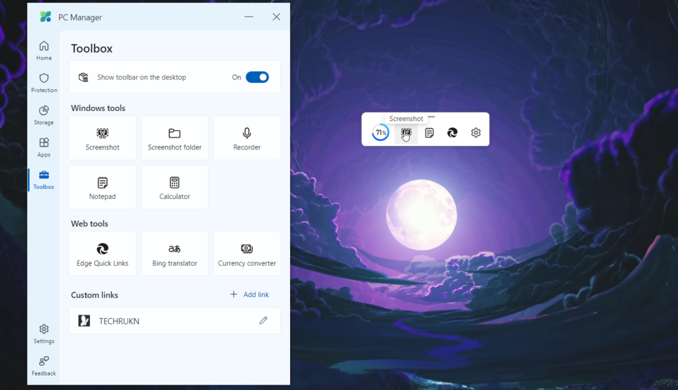
Task: Open Storage from the sidebar
Action: pyautogui.click(x=44, y=115)
